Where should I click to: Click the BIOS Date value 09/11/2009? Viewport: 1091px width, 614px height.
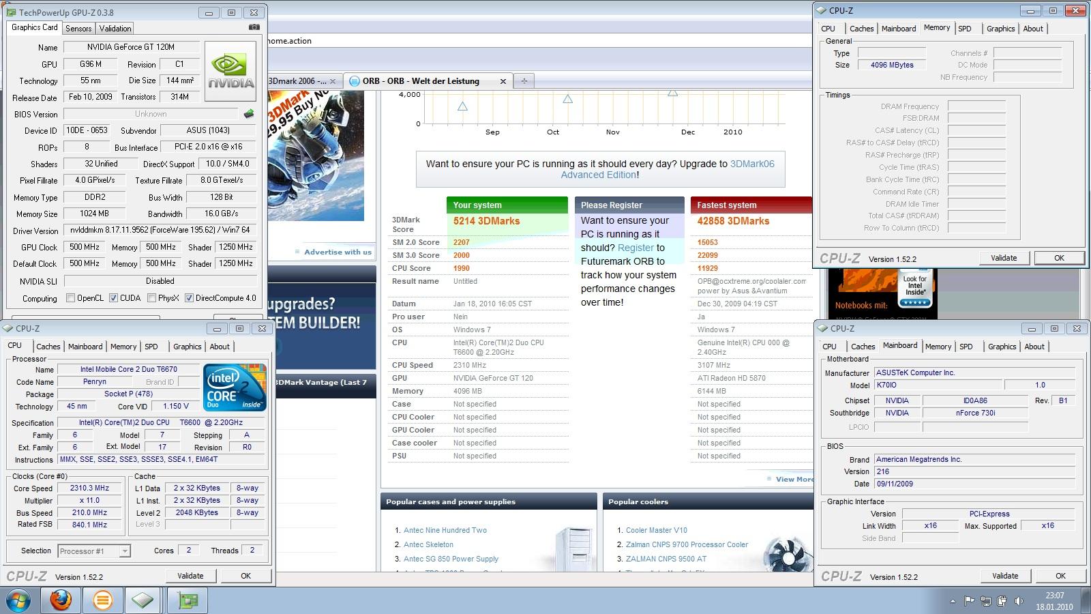point(974,484)
